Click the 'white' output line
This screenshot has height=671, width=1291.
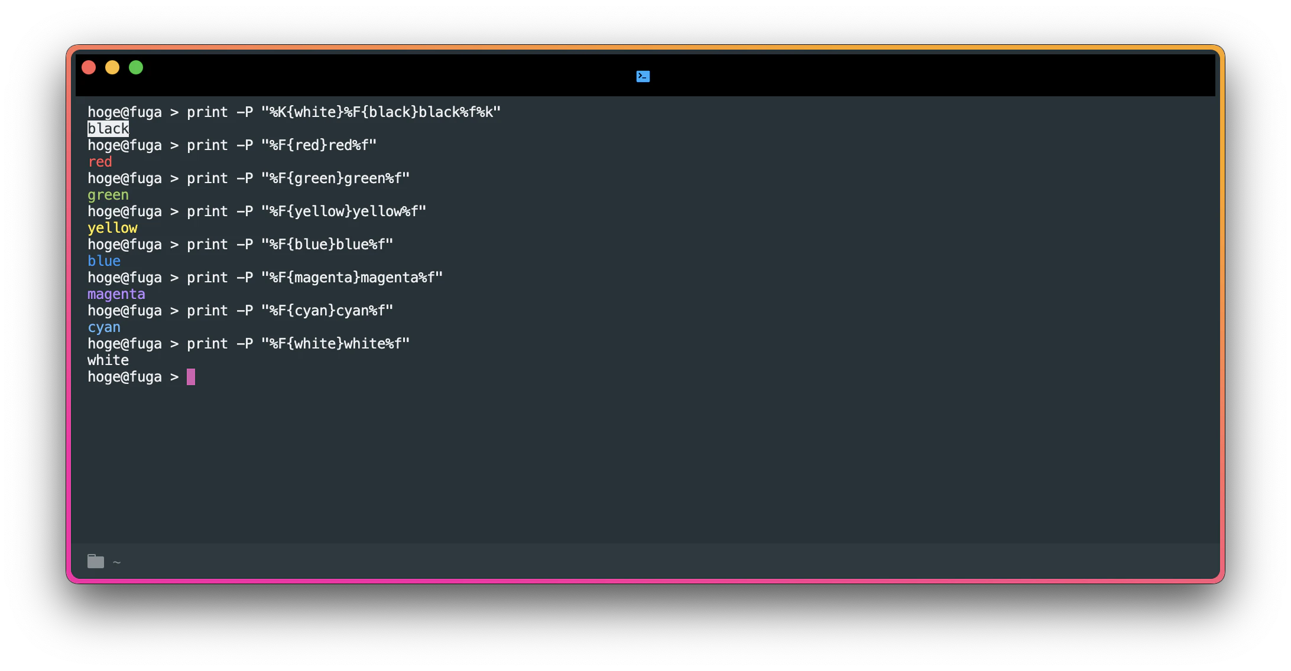point(108,360)
